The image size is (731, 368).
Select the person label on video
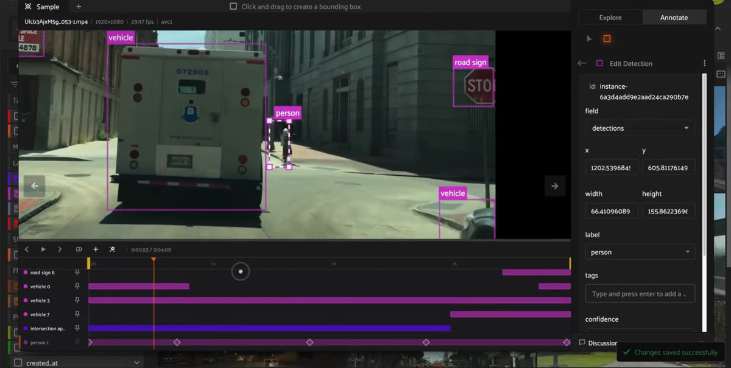click(x=288, y=113)
